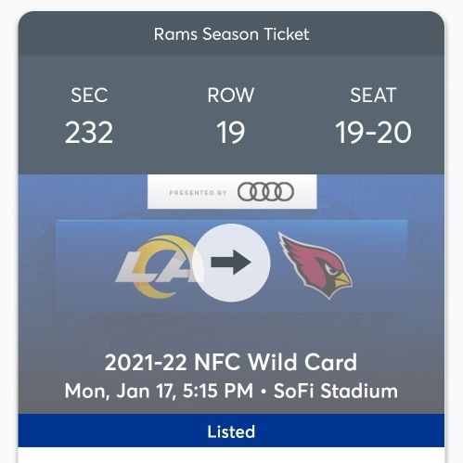Select row number 19

pyautogui.click(x=231, y=133)
